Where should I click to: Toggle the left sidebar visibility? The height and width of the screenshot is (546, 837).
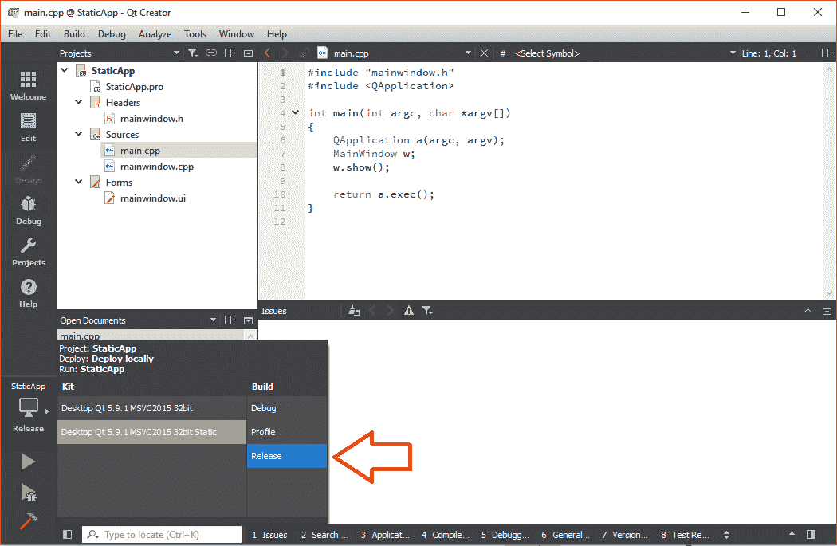(x=67, y=535)
